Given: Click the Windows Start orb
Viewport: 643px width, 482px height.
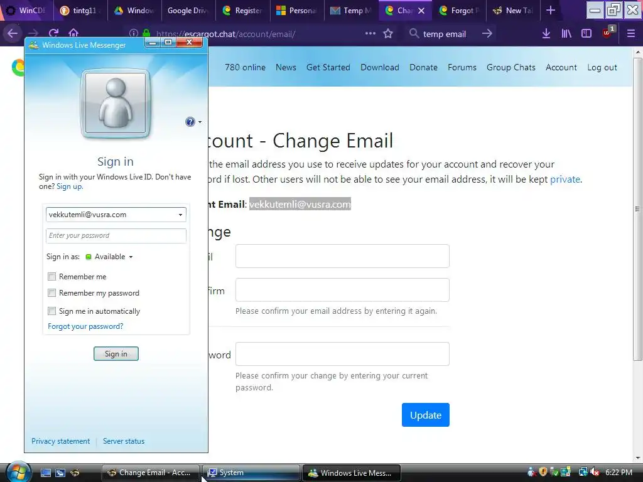Looking at the screenshot, I should coord(18,472).
